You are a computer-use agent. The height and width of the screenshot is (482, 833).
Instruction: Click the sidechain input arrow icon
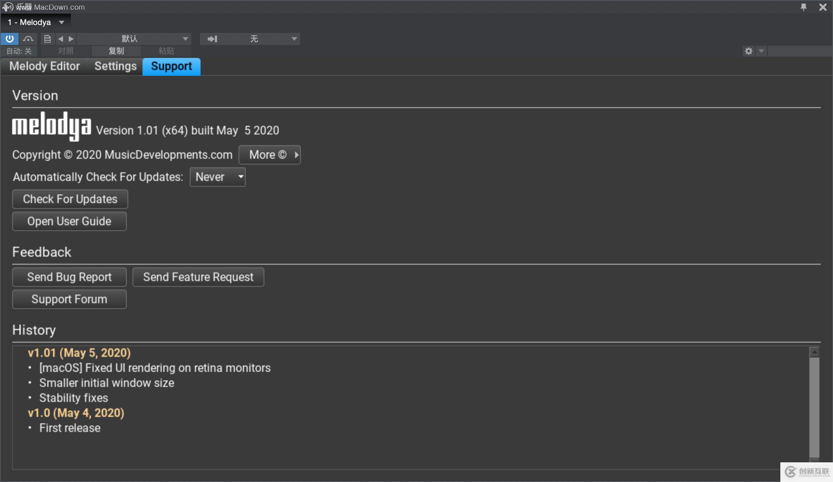(212, 39)
